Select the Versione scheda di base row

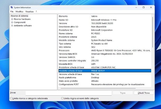pyautogui.click(x=105, y=74)
